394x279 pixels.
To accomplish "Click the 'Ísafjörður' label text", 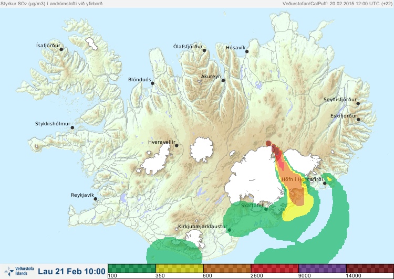I will (x=48, y=46).
